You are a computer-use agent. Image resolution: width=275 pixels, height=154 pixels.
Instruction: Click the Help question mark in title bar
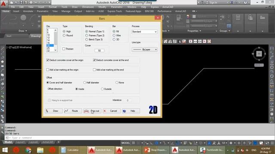(x=245, y=3)
